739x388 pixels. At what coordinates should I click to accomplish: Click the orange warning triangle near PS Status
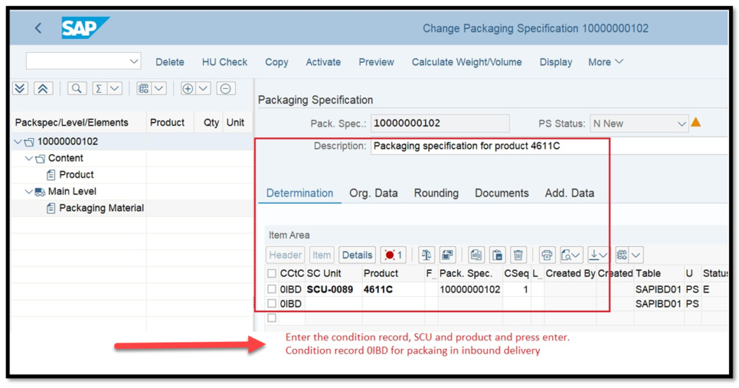(696, 122)
